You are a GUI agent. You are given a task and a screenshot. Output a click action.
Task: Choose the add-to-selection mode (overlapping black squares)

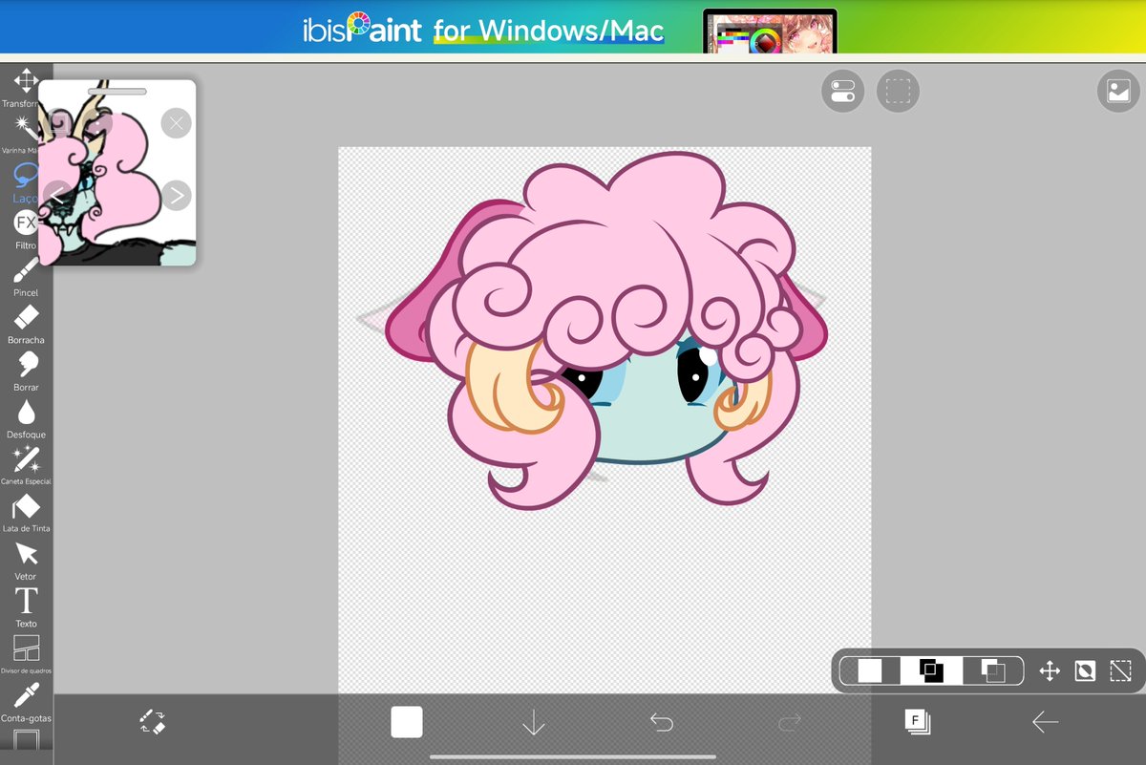pyautogui.click(x=931, y=670)
